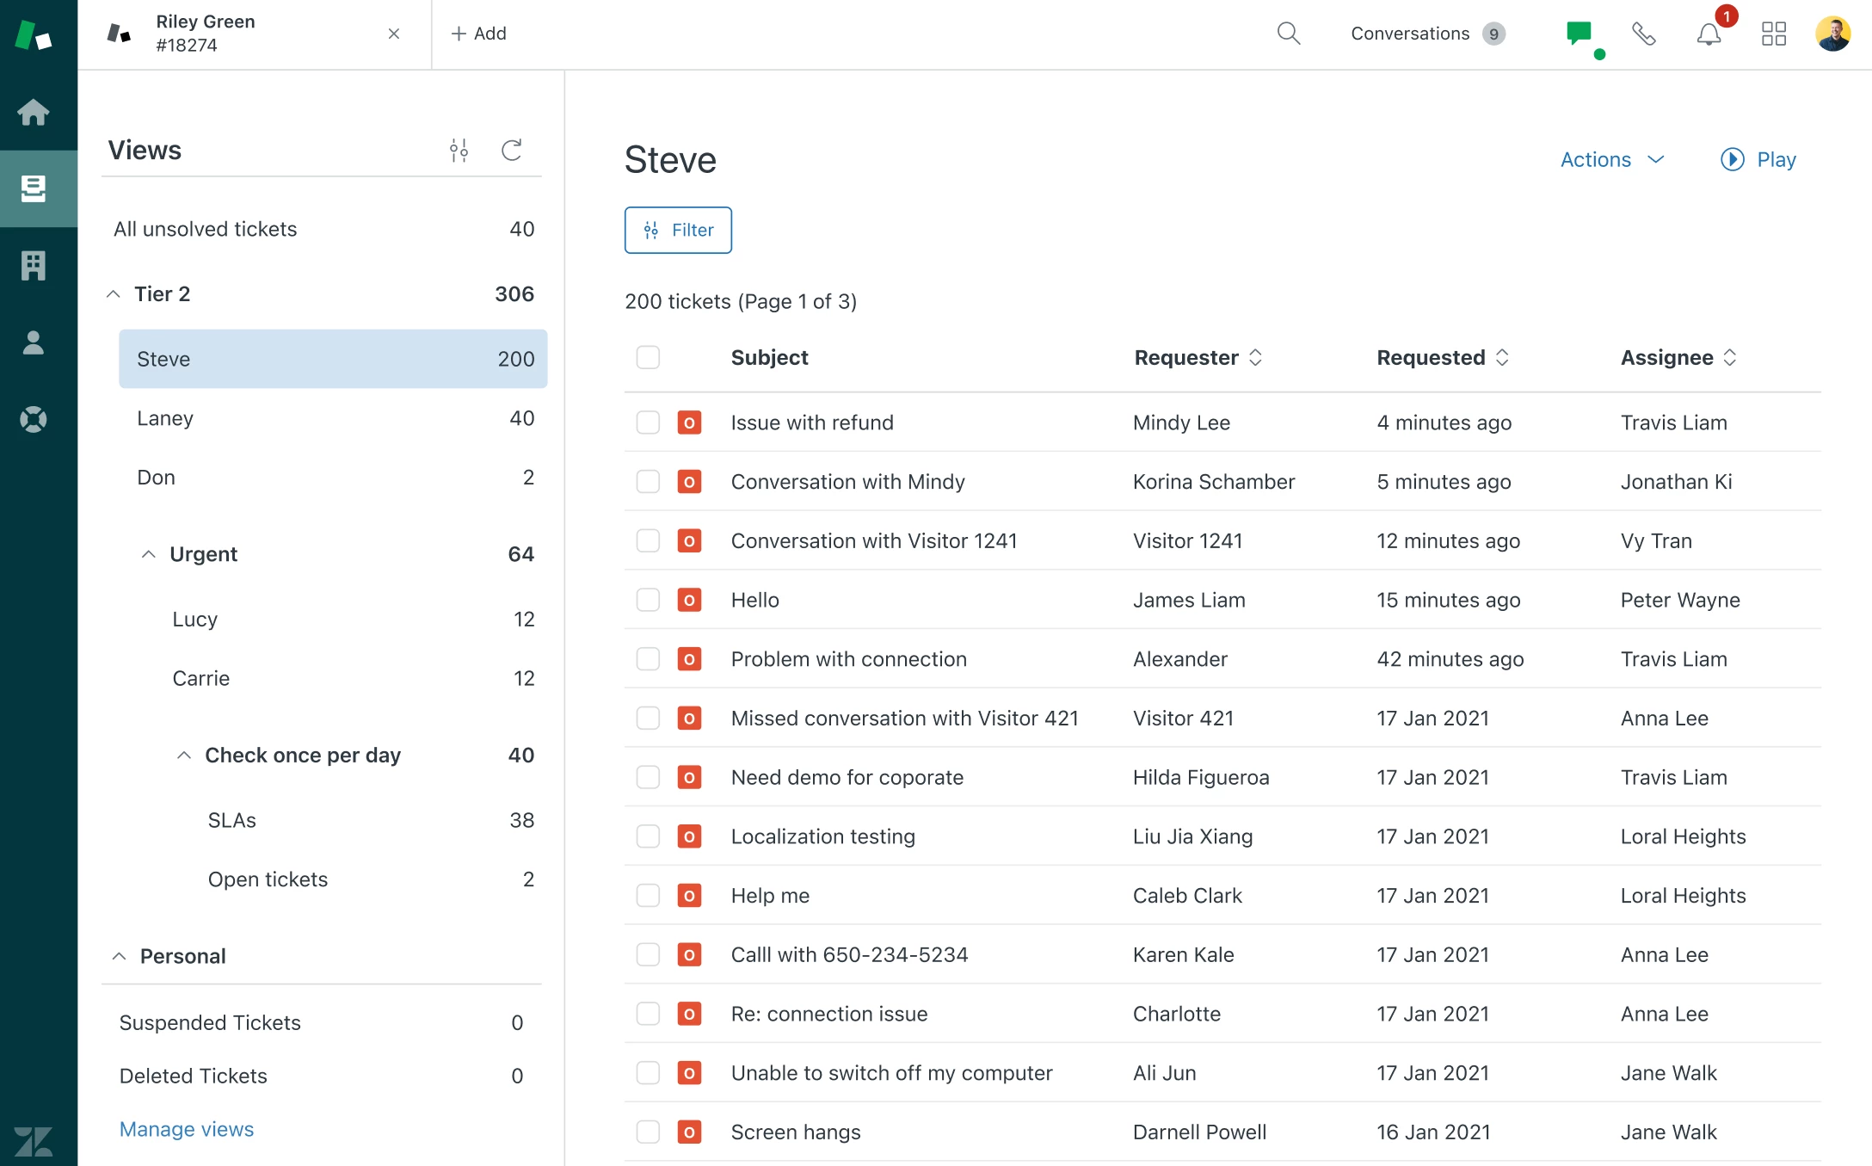Open the phone call icon

[x=1643, y=34]
